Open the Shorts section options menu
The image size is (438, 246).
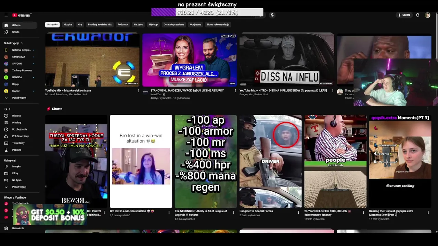[x=428, y=109]
